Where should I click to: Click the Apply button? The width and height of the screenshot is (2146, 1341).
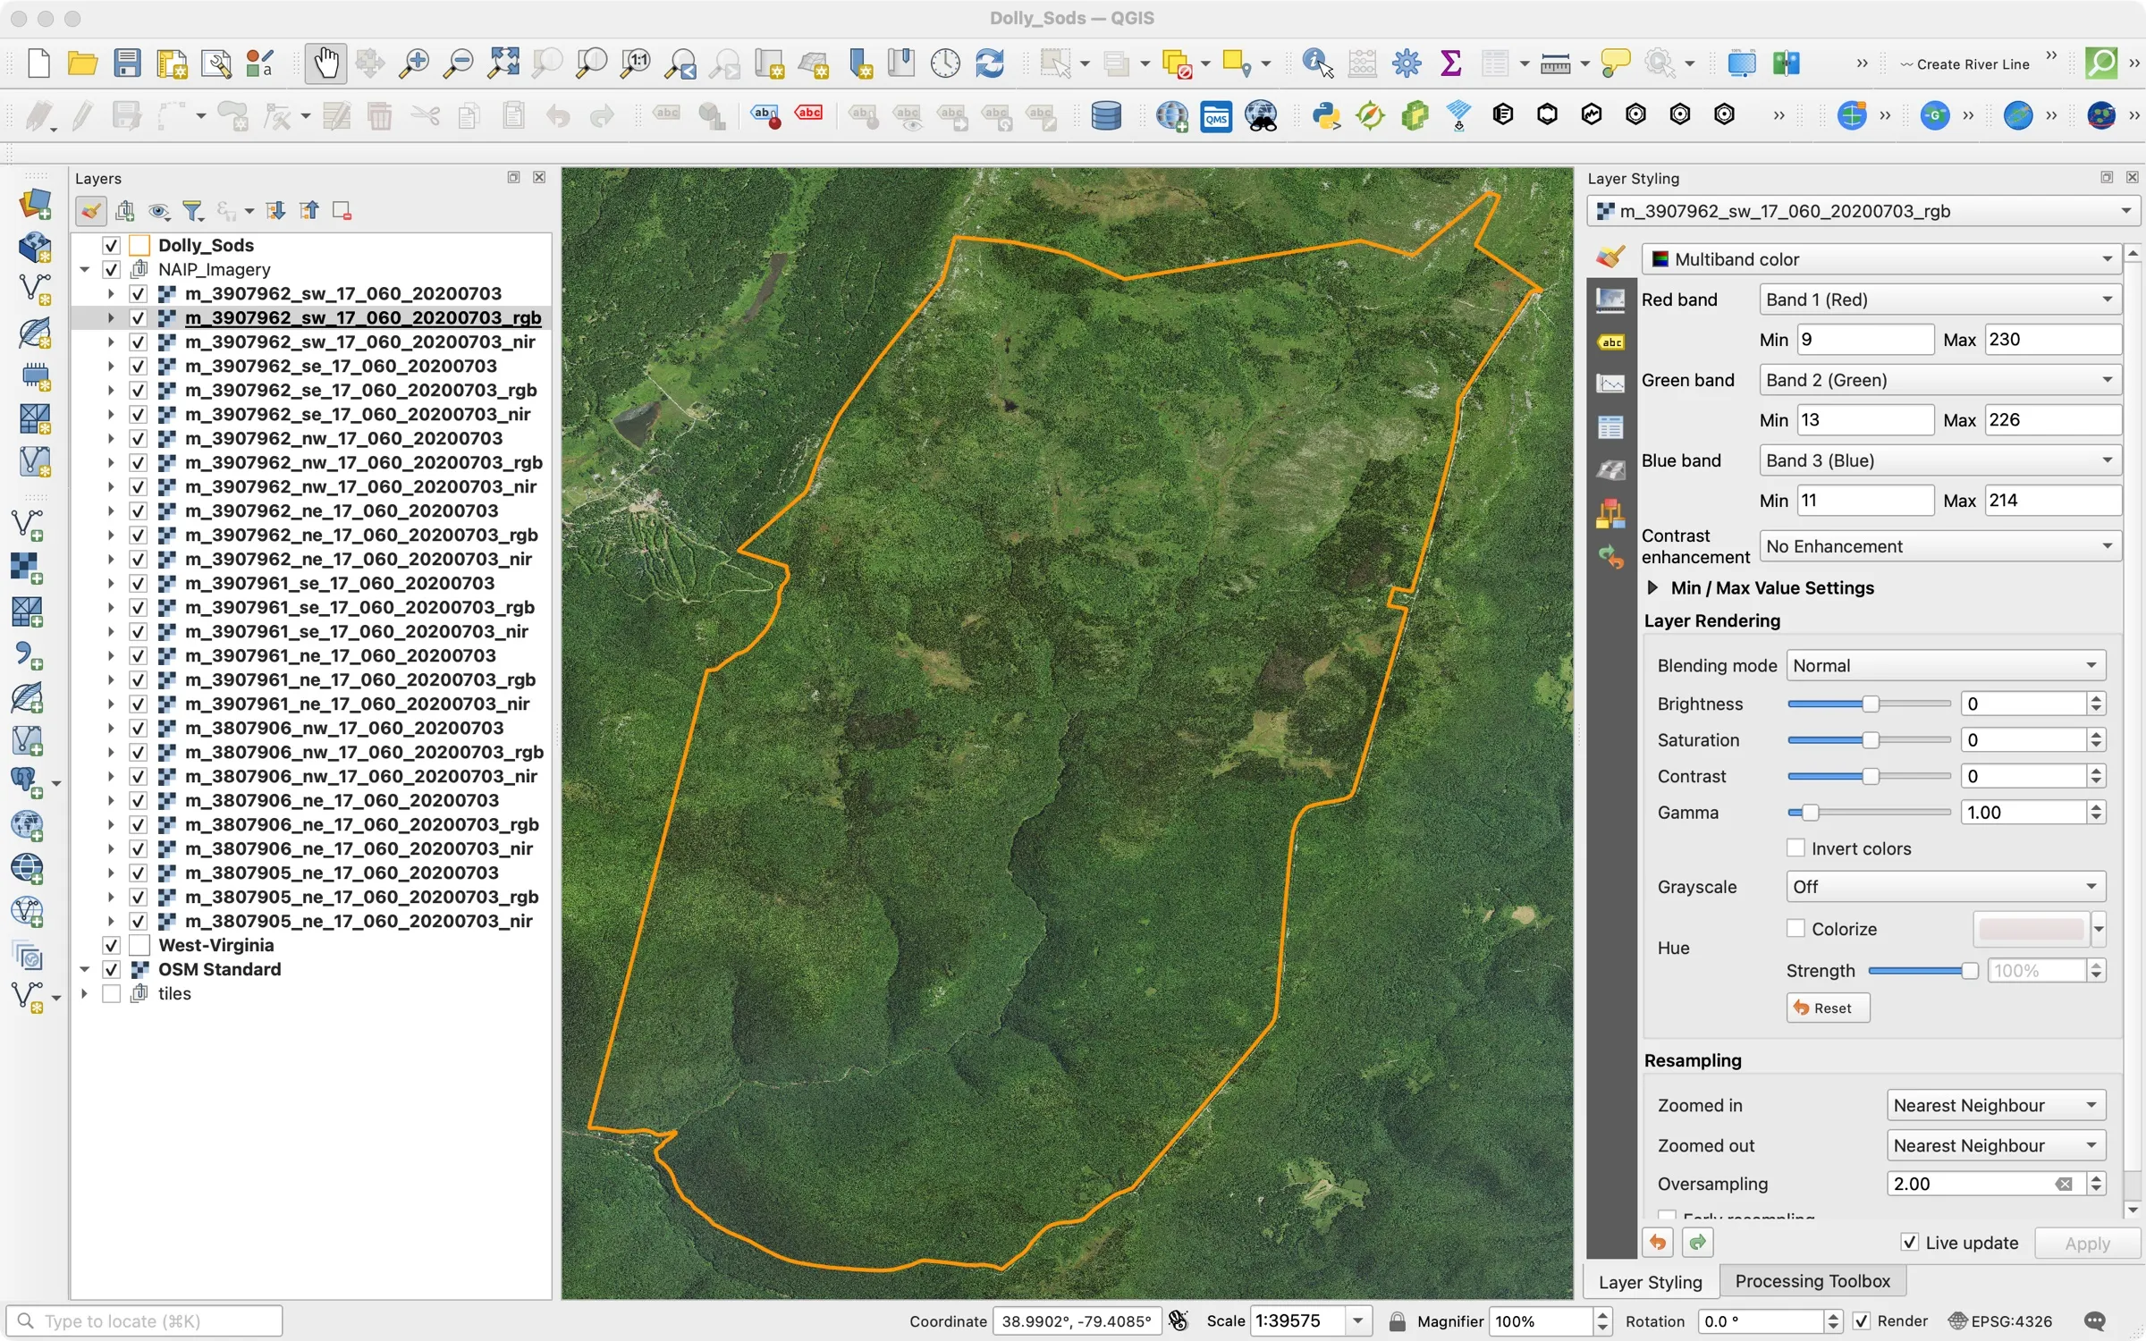pos(2086,1243)
